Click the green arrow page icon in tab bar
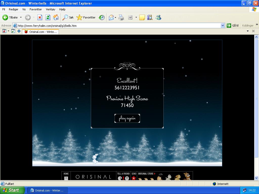The height and width of the screenshot is (194, 259). coord(13,31)
